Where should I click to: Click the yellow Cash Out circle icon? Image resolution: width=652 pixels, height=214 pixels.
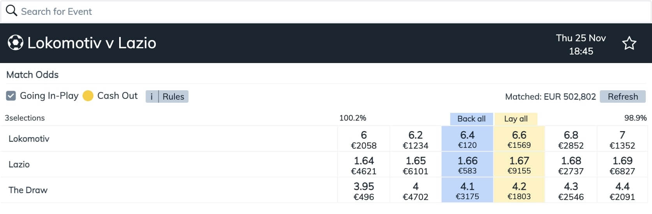(88, 96)
